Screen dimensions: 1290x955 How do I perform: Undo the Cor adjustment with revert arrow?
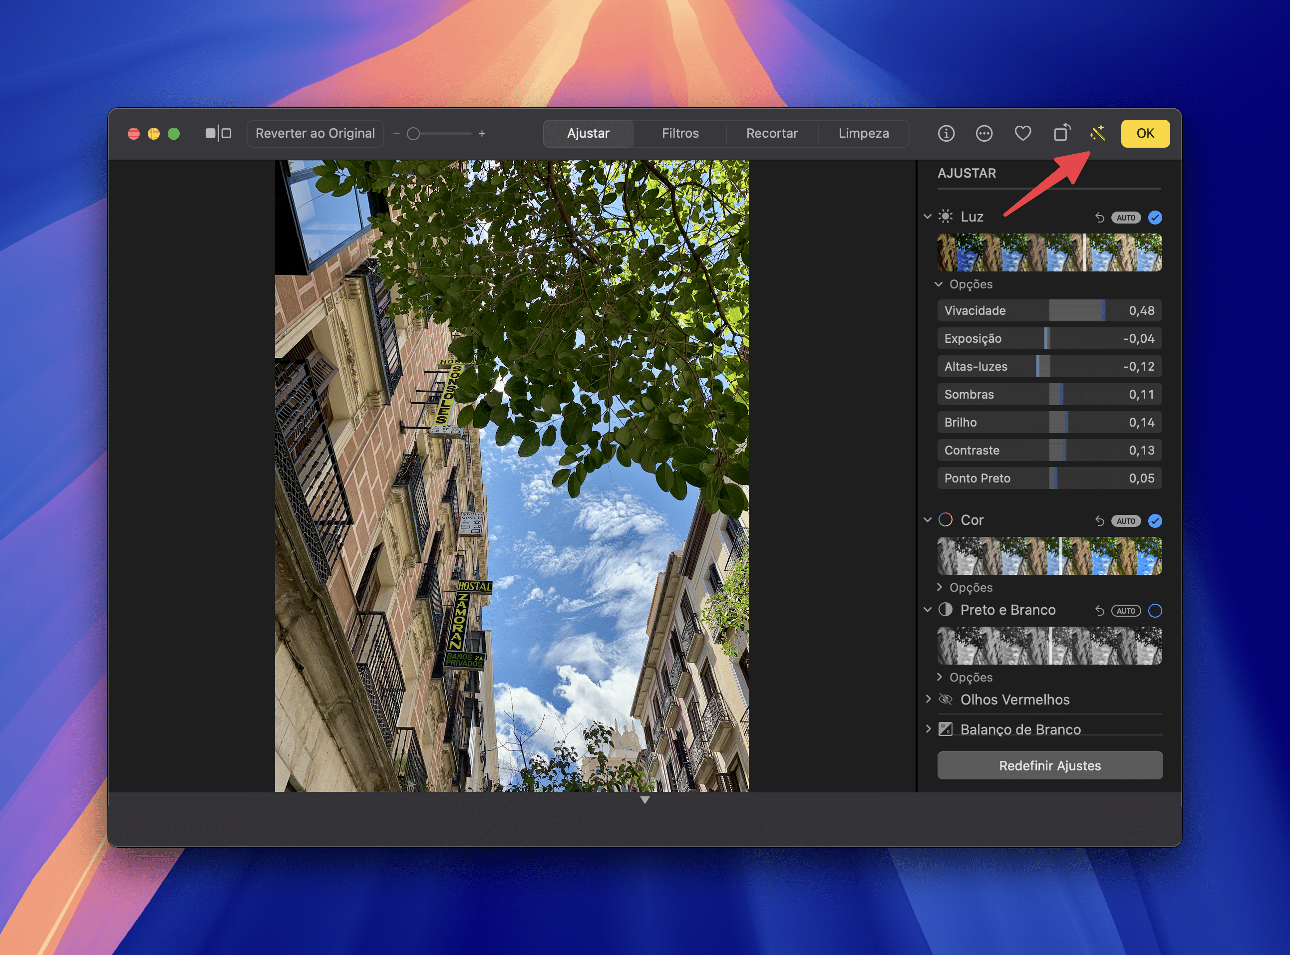1099,521
